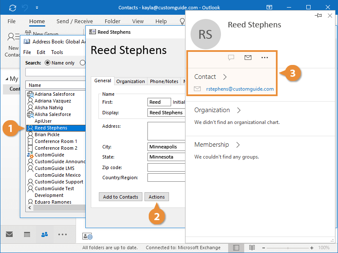338x253 pixels.
Task: Open the File tab in Outlook ribbon
Action: [11, 22]
